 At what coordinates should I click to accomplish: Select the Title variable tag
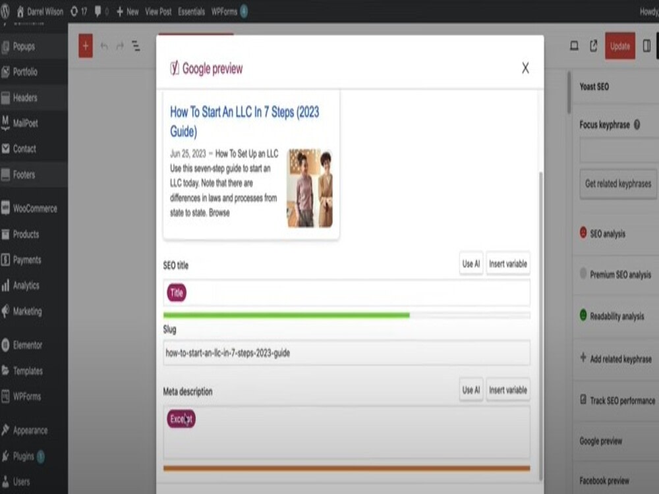click(177, 293)
